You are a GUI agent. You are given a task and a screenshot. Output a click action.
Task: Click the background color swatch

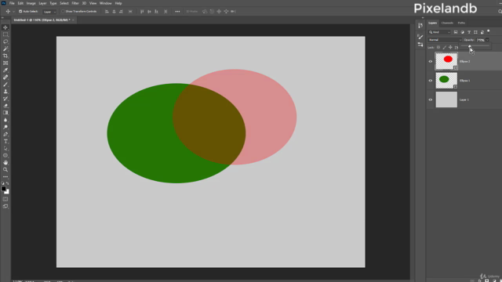point(7,192)
